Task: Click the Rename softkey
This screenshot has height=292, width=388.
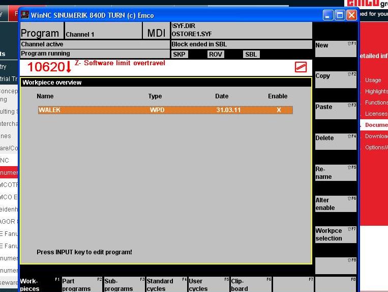Action: pos(336,173)
